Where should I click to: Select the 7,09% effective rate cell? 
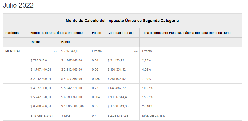(147, 79)
